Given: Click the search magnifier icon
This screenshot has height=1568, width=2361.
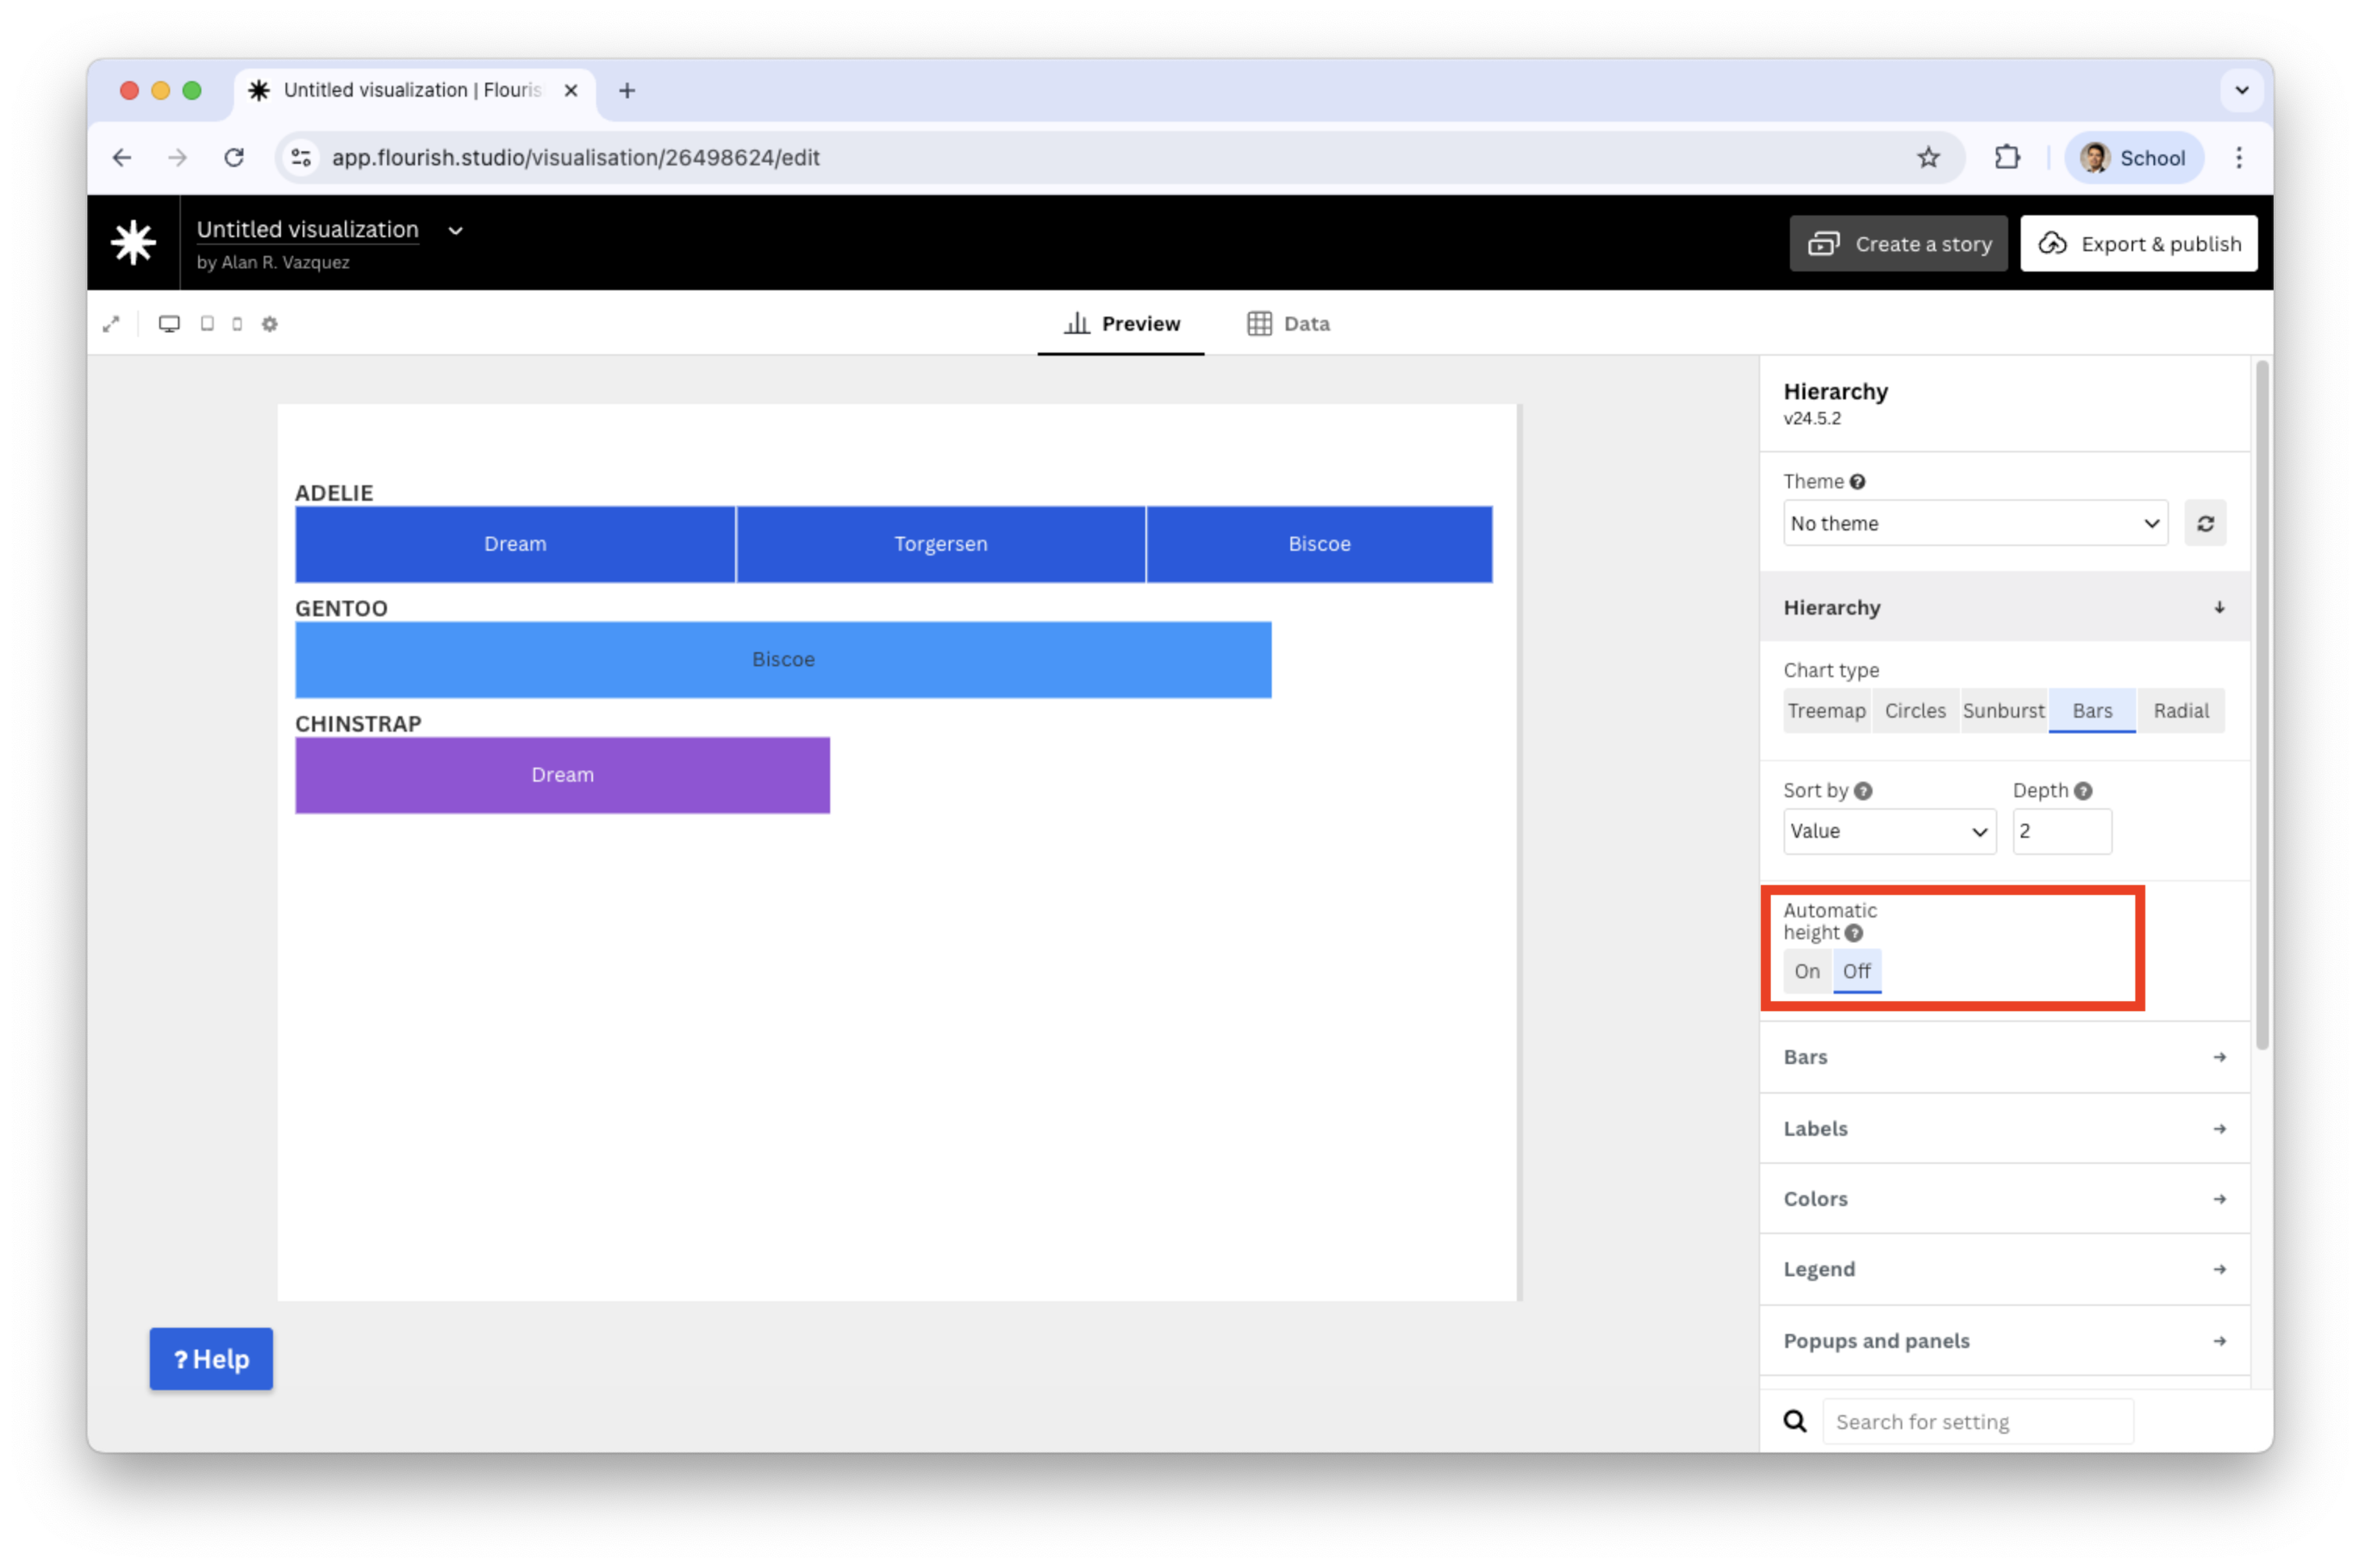Looking at the screenshot, I should point(1795,1421).
